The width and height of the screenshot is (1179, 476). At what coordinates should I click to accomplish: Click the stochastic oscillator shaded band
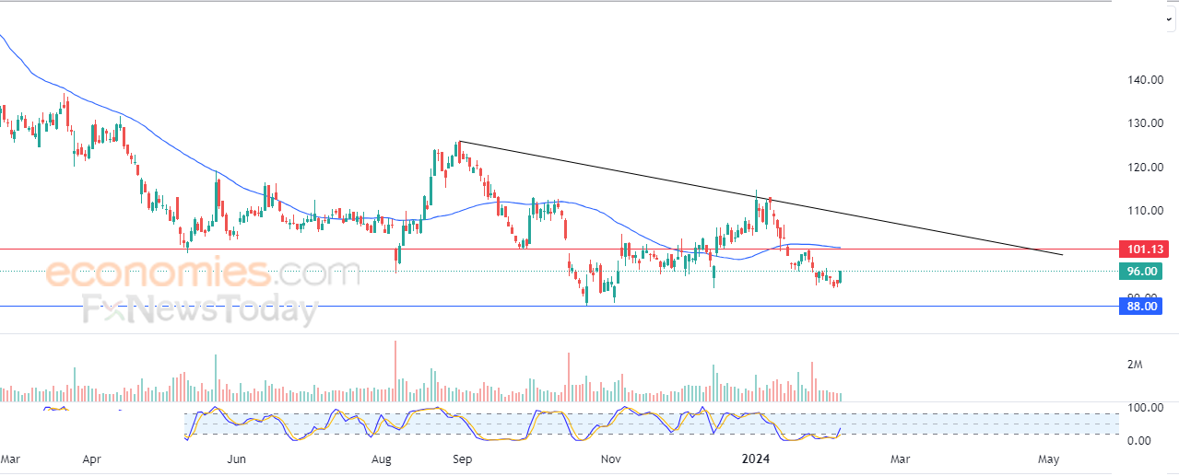click(652, 424)
